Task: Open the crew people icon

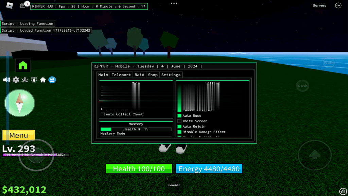Action: point(34,80)
